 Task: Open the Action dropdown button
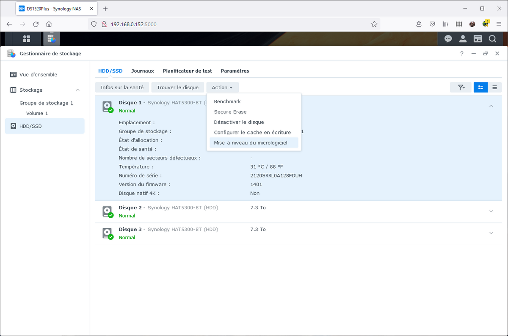point(222,87)
